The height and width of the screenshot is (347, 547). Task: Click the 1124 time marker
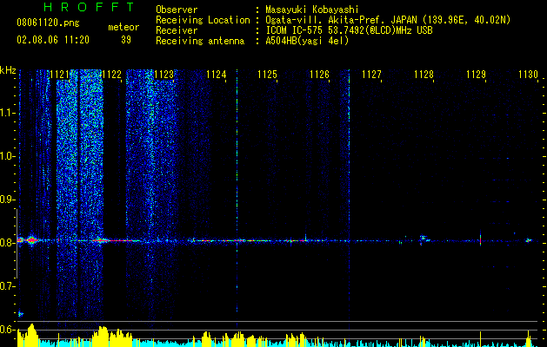coord(216,75)
